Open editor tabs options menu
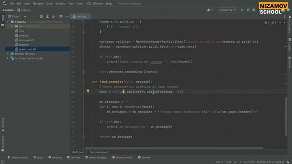 pyautogui.click(x=284, y=16)
